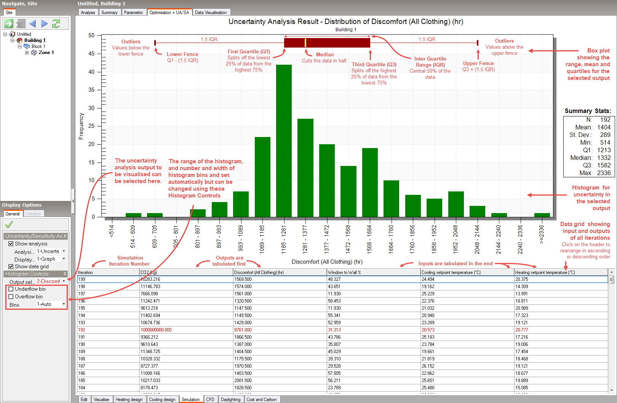617x403 pixels.
Task: Click the green refresh arrows icon
Action: click(x=56, y=24)
